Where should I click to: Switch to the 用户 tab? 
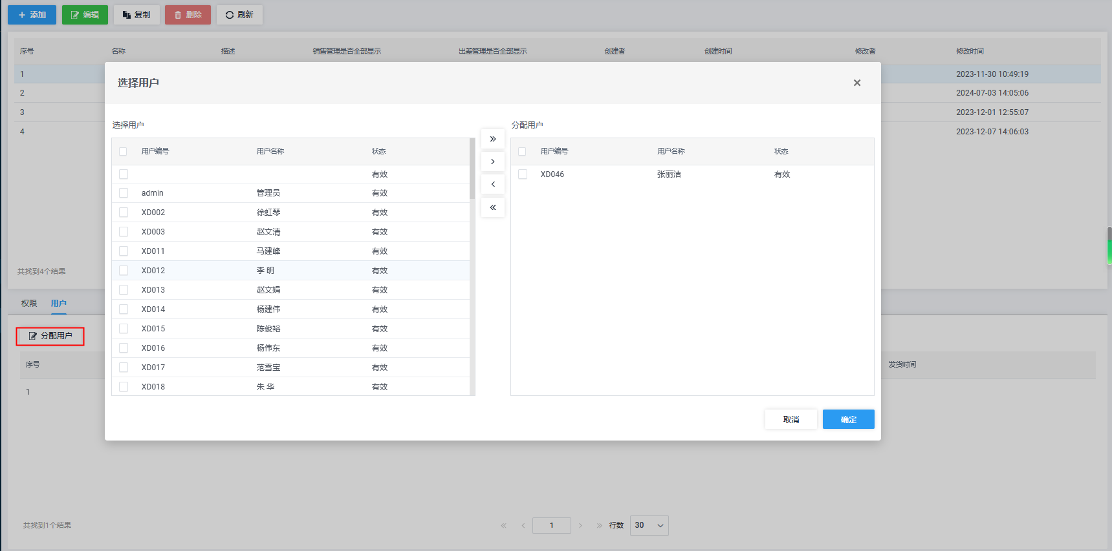[58, 303]
